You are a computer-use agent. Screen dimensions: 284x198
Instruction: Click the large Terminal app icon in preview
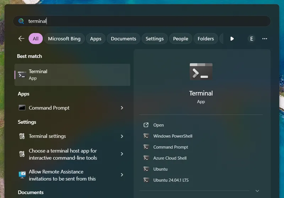click(201, 72)
